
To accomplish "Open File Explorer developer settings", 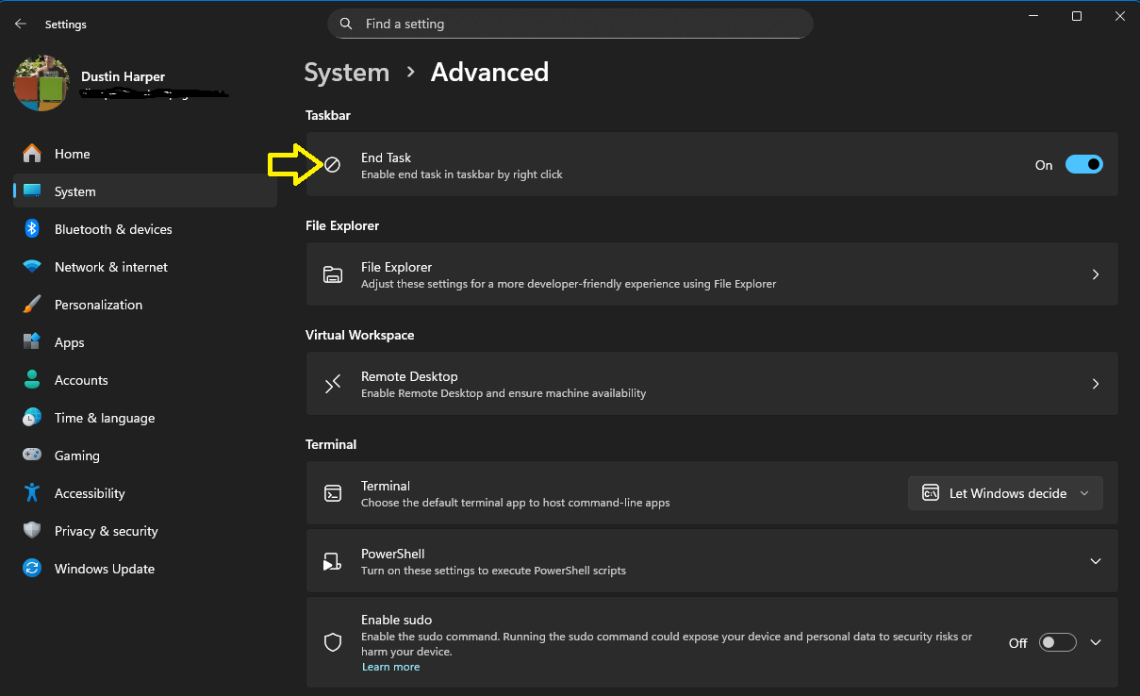I will 711,274.
